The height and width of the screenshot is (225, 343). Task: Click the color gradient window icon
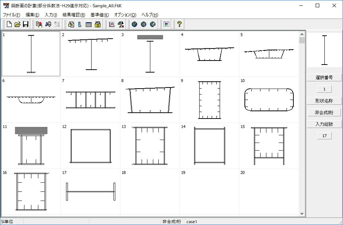click(x=166, y=24)
